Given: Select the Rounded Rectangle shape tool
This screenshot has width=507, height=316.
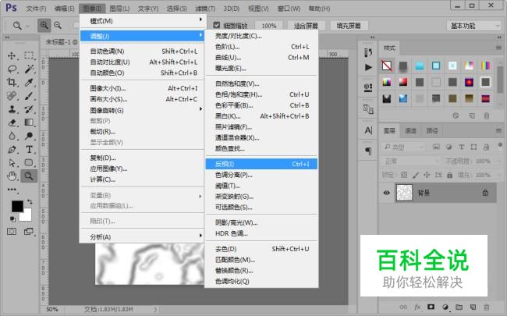Looking at the screenshot, I should coord(29,163).
